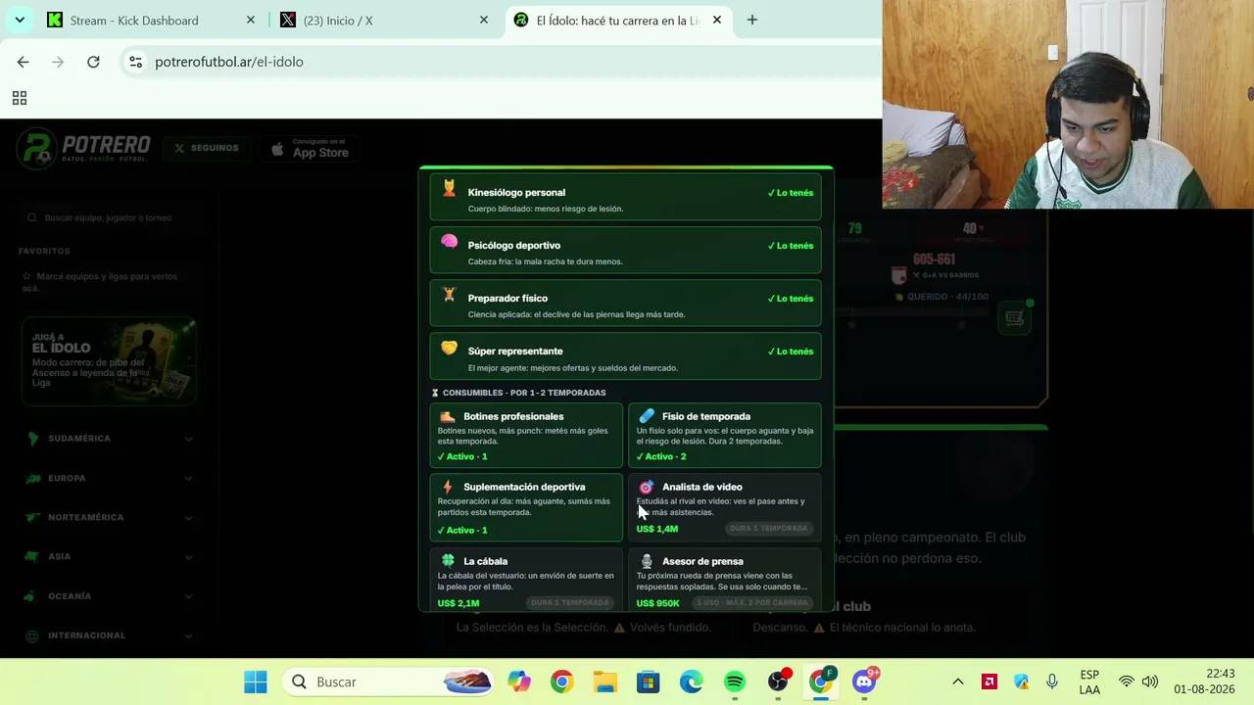
Task: Open the browser apps grid icon
Action: (x=19, y=98)
